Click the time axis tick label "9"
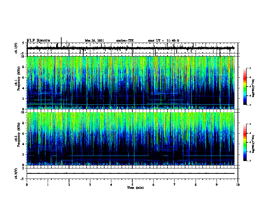This screenshot has height=207, width=268. (217, 185)
